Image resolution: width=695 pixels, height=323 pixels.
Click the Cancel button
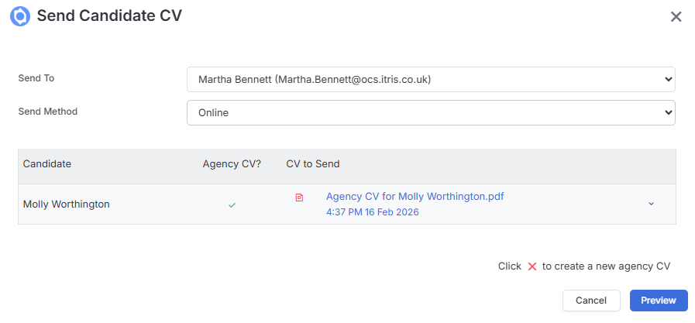(x=591, y=301)
